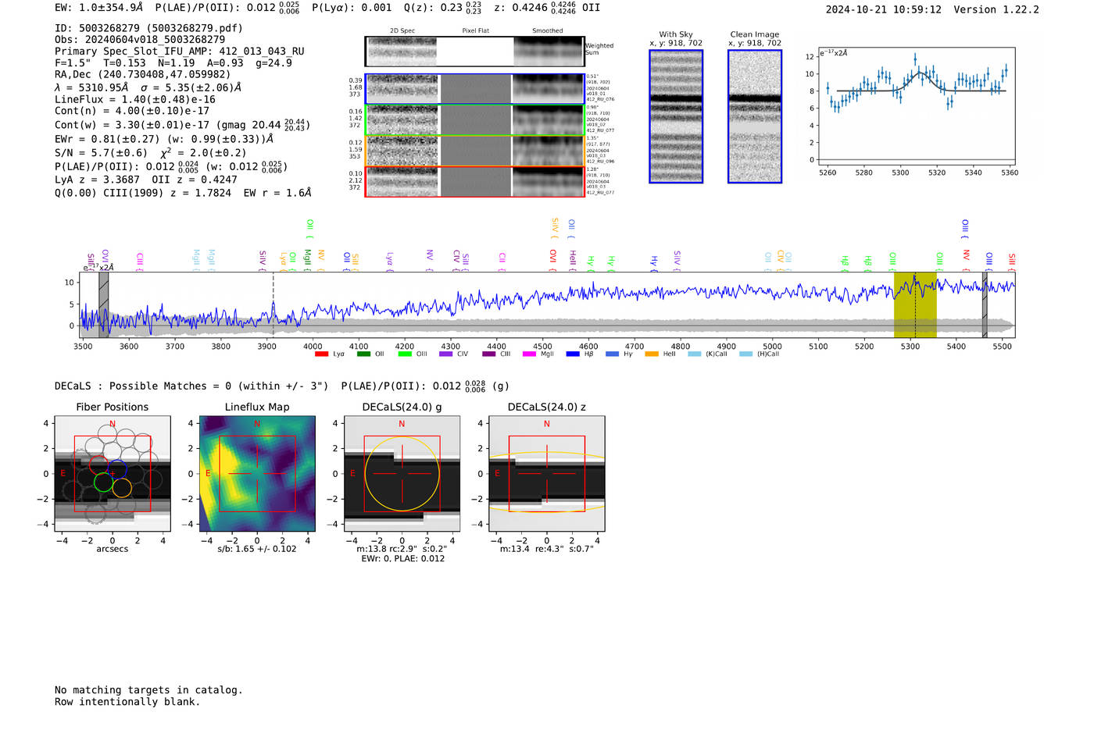Viewport: 1094px width, 744px height.
Task: Click the ID: 5003268279 header line
Action: [x=148, y=28]
